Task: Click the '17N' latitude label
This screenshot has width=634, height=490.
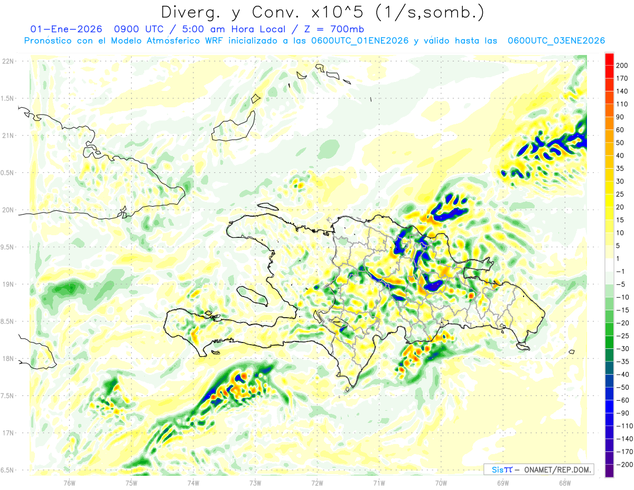Action: (8, 433)
